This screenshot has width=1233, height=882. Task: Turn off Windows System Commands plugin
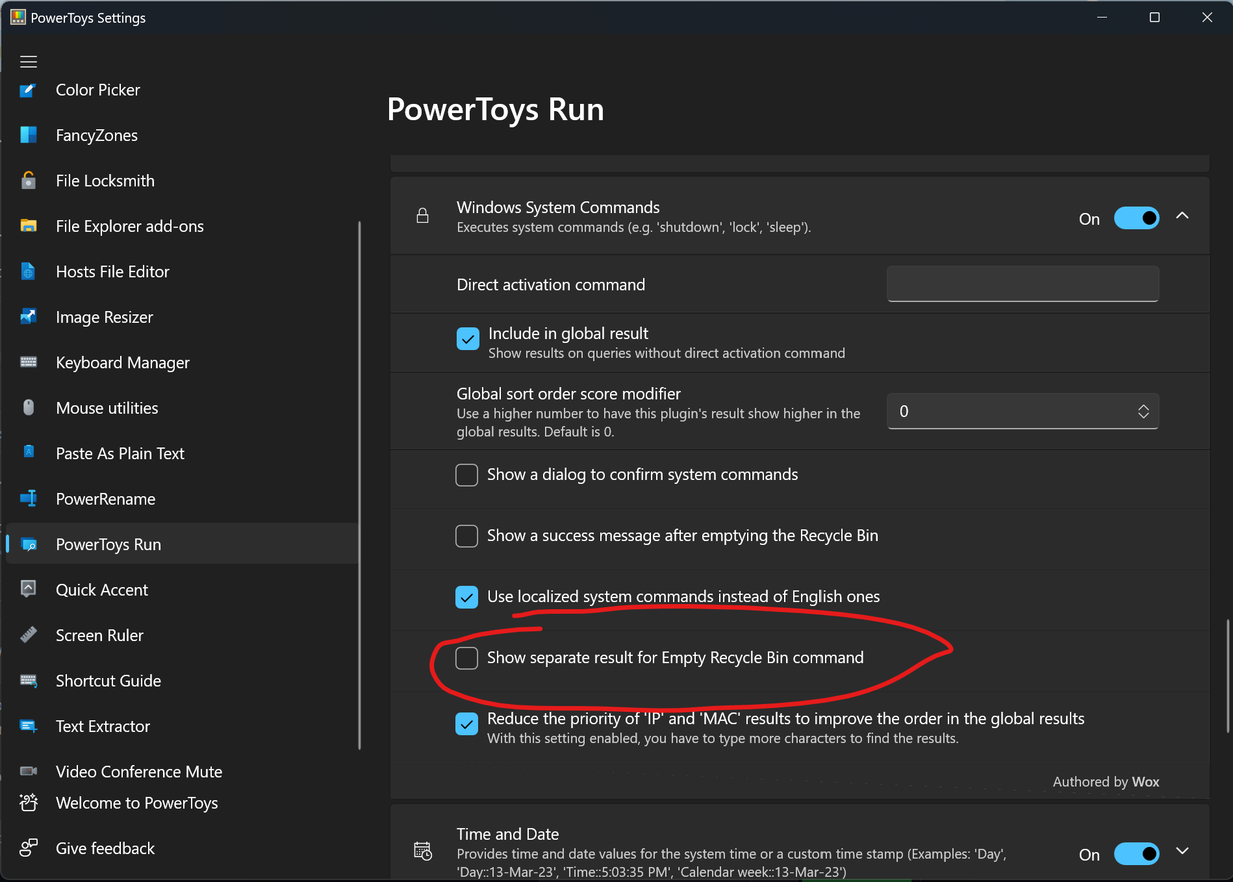pos(1136,218)
